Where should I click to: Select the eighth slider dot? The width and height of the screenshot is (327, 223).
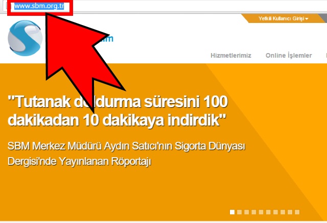[283, 212]
